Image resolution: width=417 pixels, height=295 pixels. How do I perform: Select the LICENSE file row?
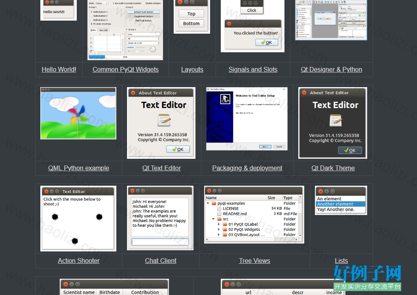pos(252,208)
